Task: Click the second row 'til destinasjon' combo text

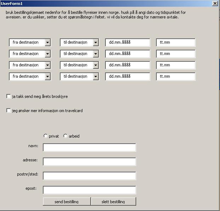Action: [75, 54]
